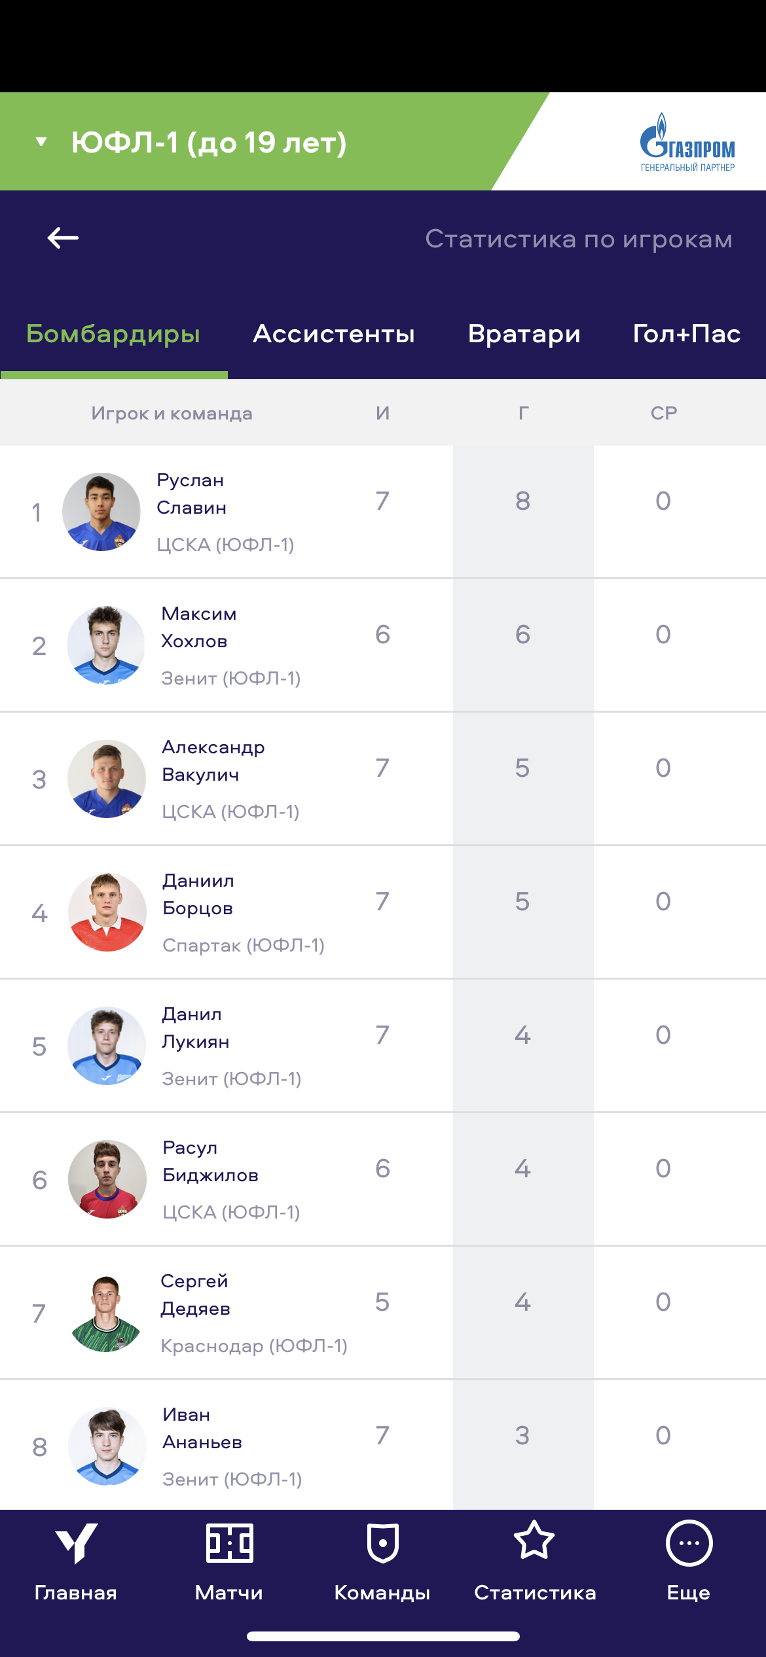Open the Команды shield icon
766x1657 pixels.
(x=382, y=1543)
